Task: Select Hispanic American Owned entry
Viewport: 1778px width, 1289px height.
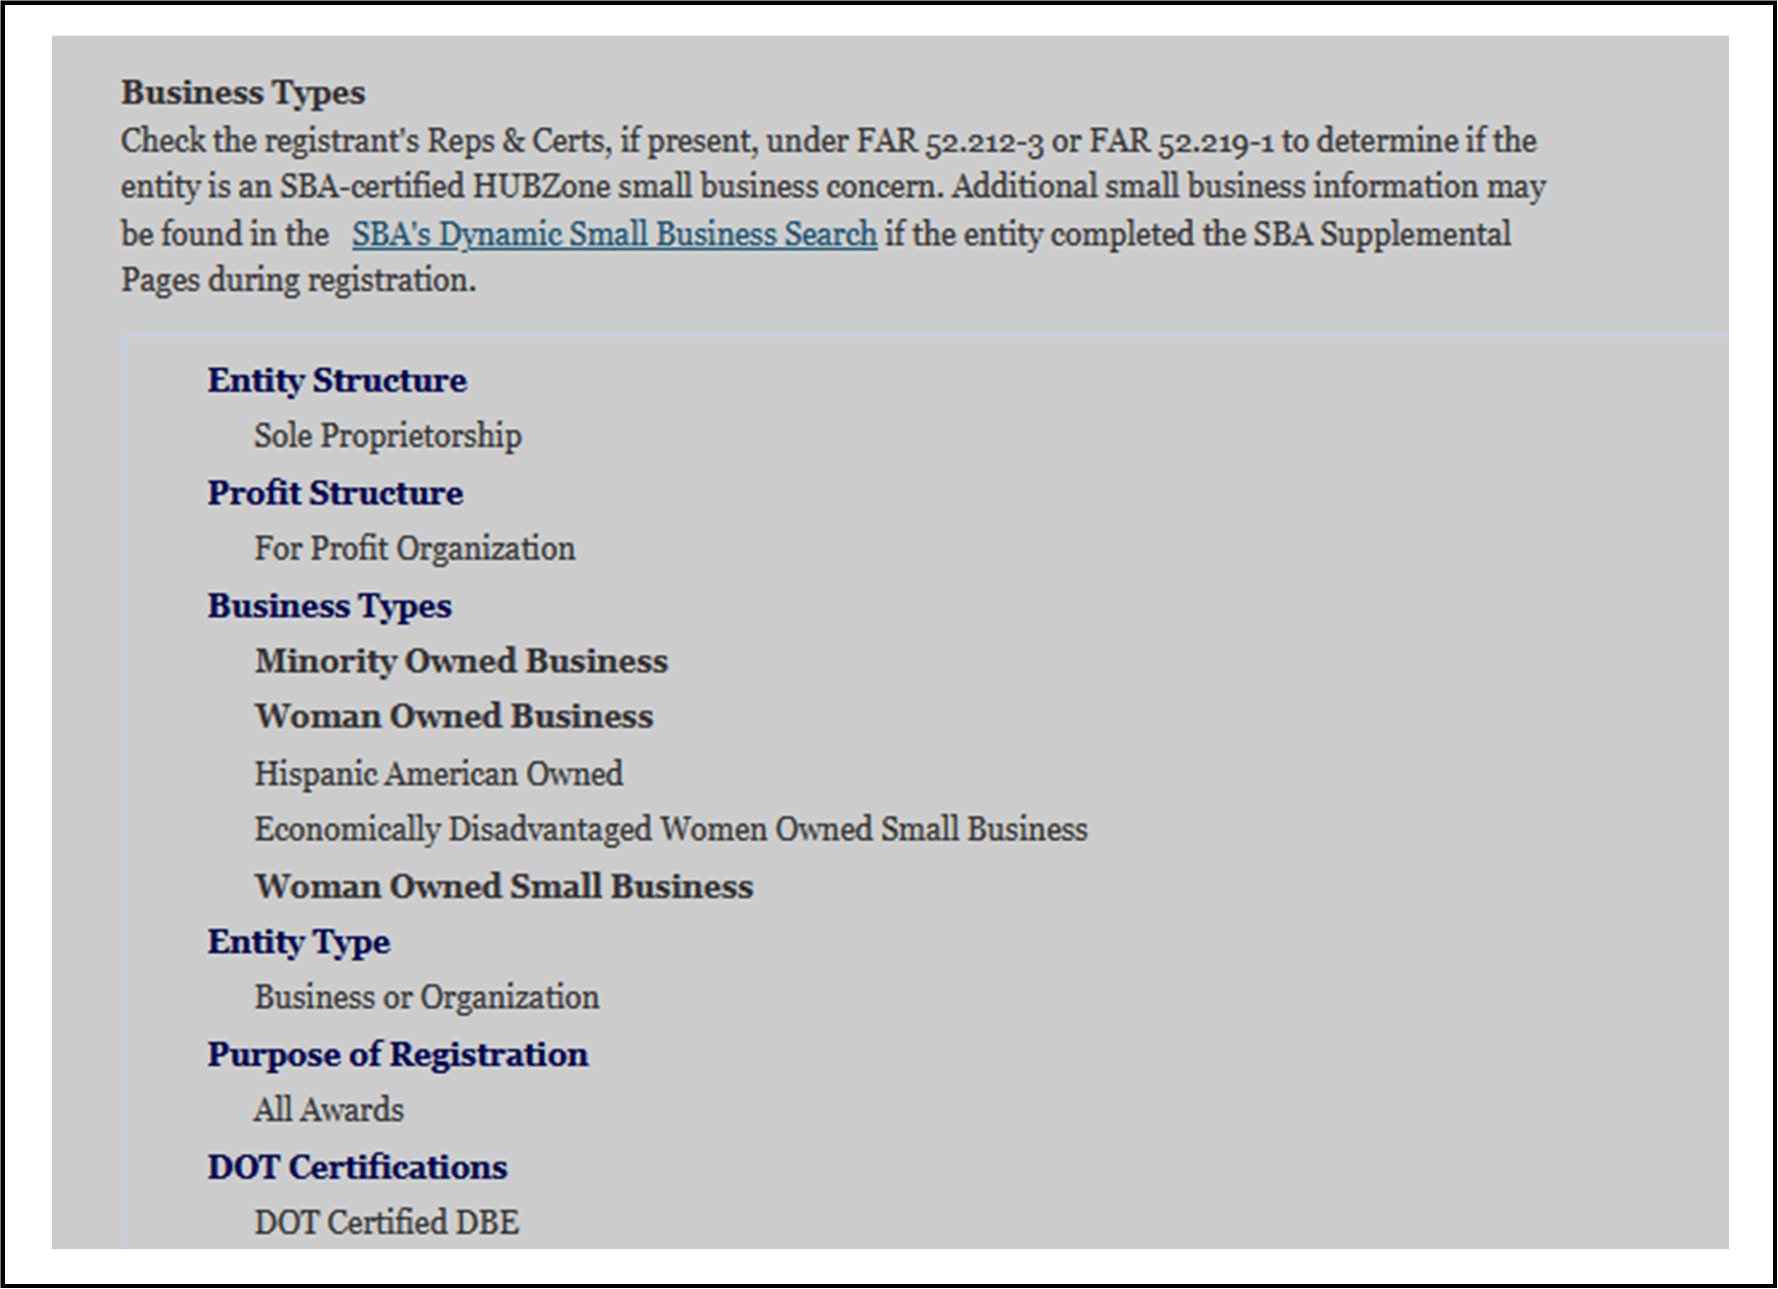Action: point(438,773)
